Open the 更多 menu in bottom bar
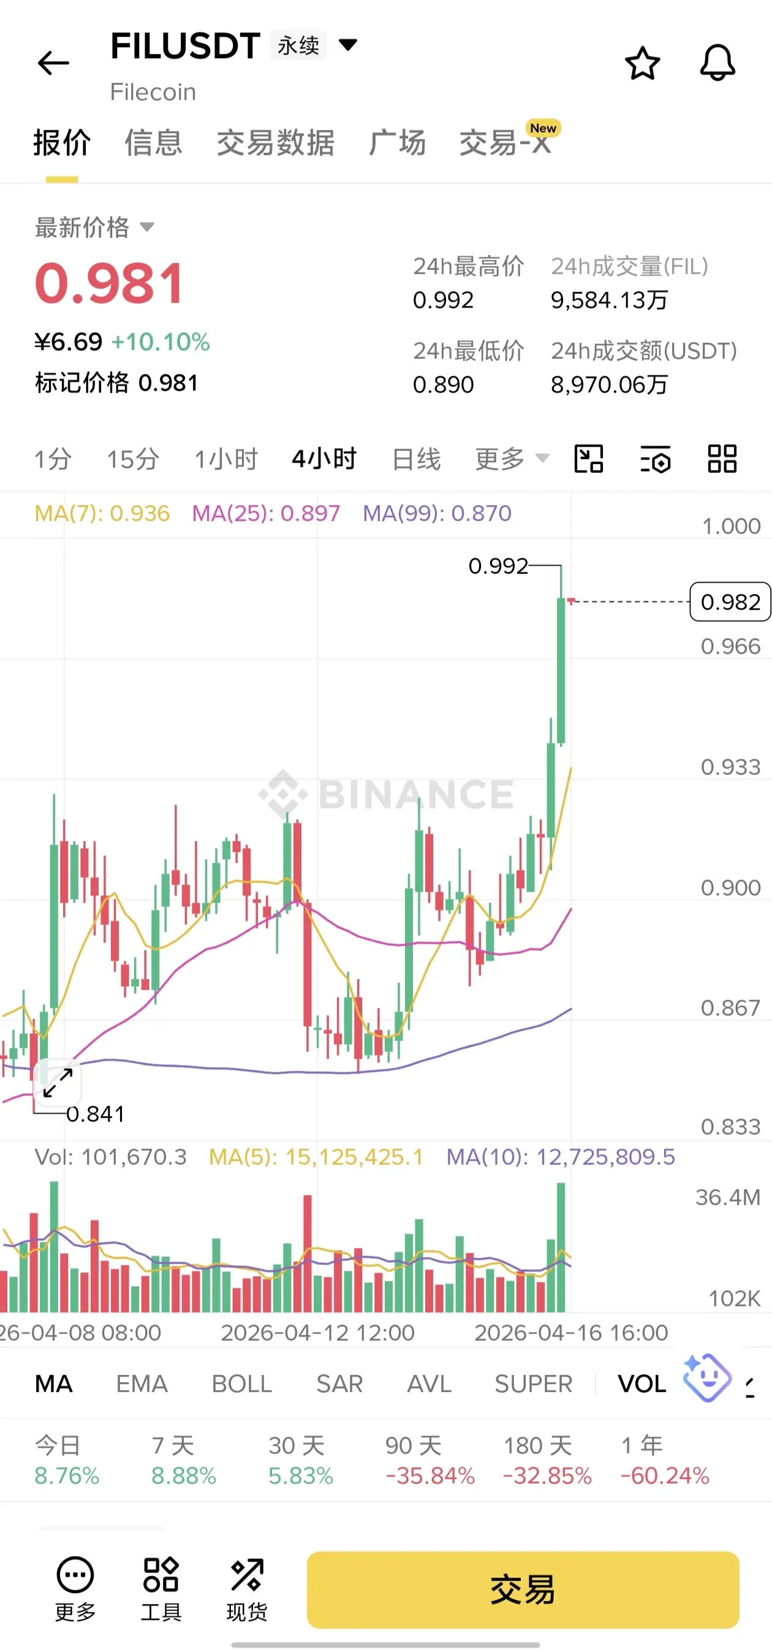Screen dimensions: 772x1650 (x=75, y=1589)
